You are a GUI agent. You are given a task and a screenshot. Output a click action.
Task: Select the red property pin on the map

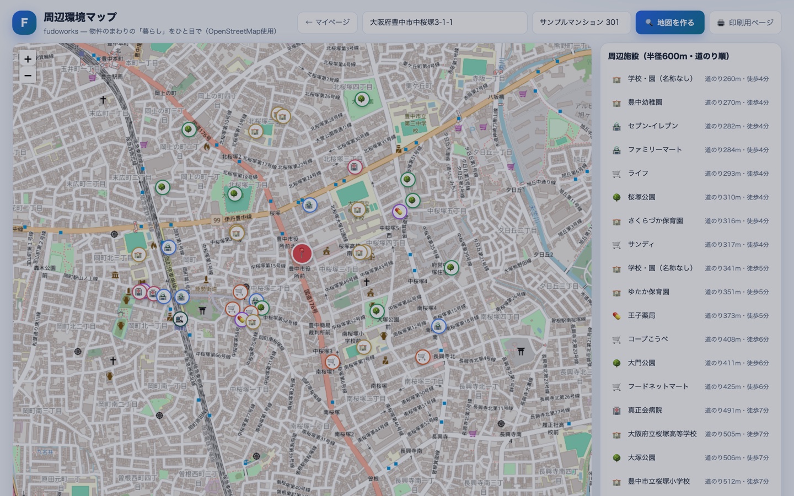point(302,254)
